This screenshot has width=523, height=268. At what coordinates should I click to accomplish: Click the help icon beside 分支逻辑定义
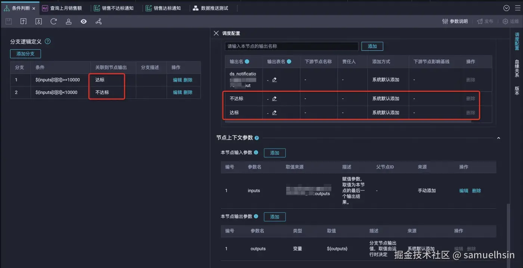point(47,41)
